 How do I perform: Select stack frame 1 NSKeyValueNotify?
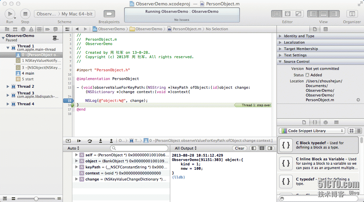(38, 60)
